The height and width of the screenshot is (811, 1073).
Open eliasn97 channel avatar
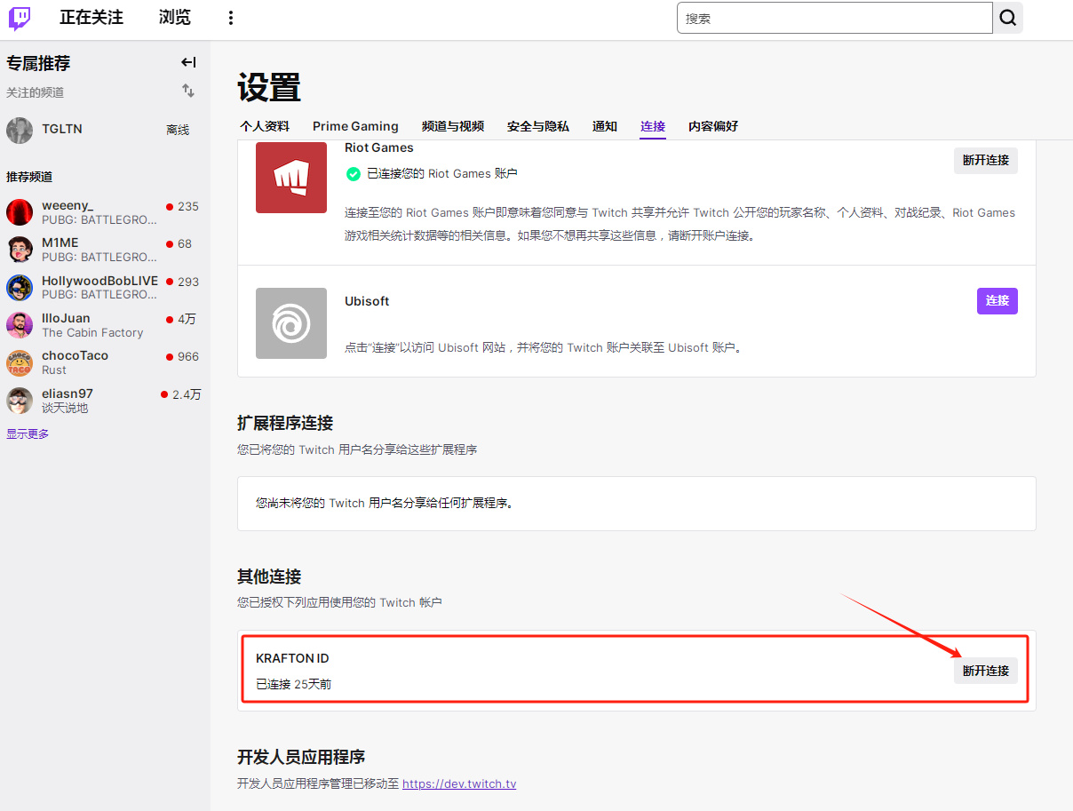tap(20, 401)
